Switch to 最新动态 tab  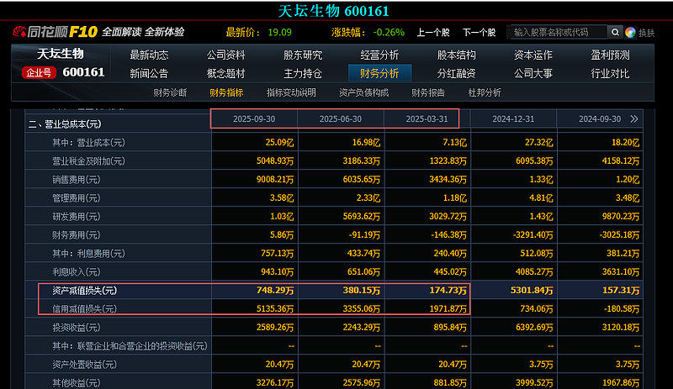coord(149,55)
